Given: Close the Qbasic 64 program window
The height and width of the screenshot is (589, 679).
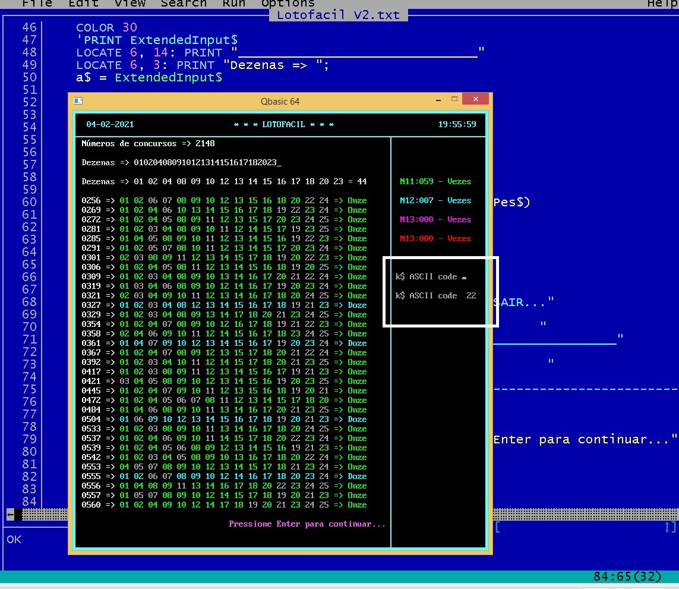Looking at the screenshot, I should 475,100.
